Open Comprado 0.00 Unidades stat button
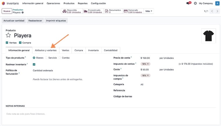 [133, 11]
